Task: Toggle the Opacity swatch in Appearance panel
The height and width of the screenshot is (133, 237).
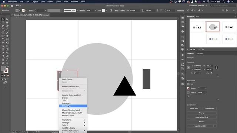Action: click(188, 92)
